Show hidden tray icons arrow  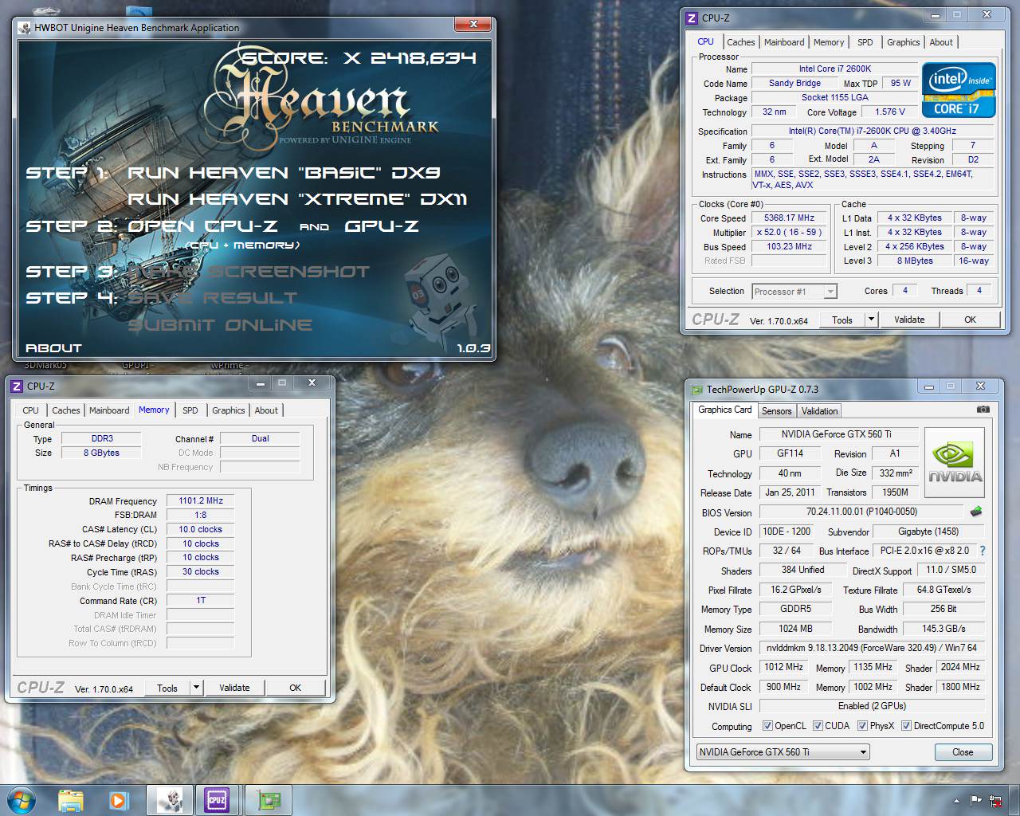(x=956, y=801)
